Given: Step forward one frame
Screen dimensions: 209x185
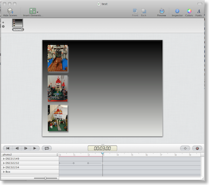Looking at the screenshot, I should pos(26,149).
